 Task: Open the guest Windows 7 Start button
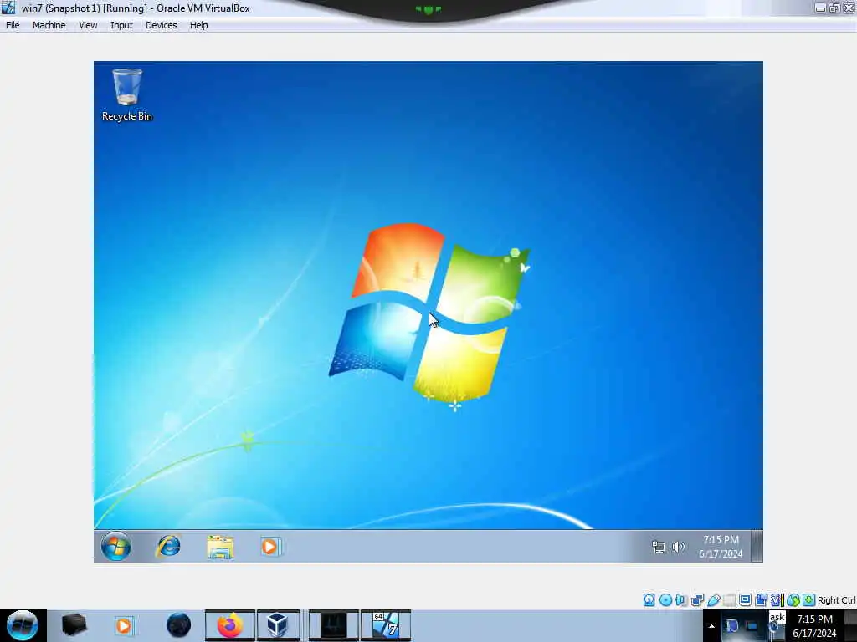pyautogui.click(x=115, y=546)
